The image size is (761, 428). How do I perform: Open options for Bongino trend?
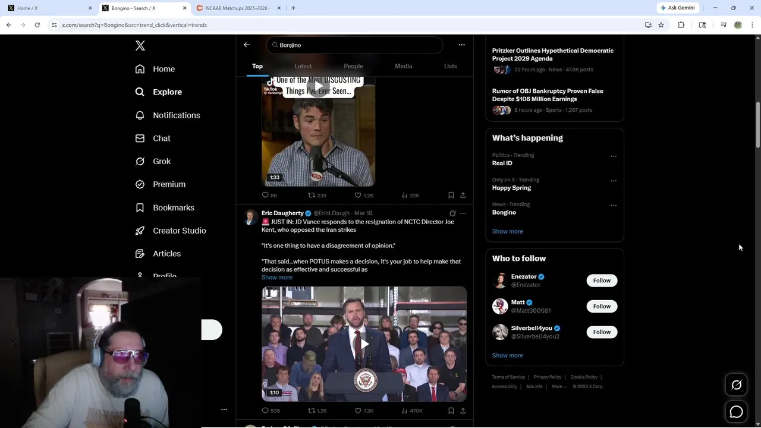pyautogui.click(x=614, y=205)
